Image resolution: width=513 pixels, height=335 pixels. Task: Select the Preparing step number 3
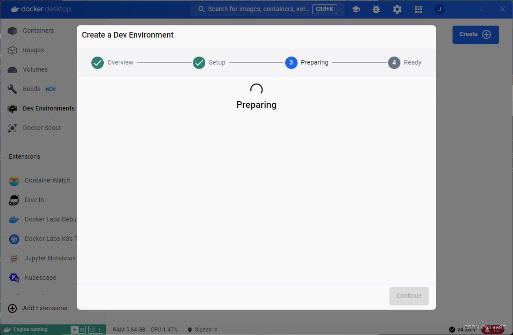pos(291,63)
